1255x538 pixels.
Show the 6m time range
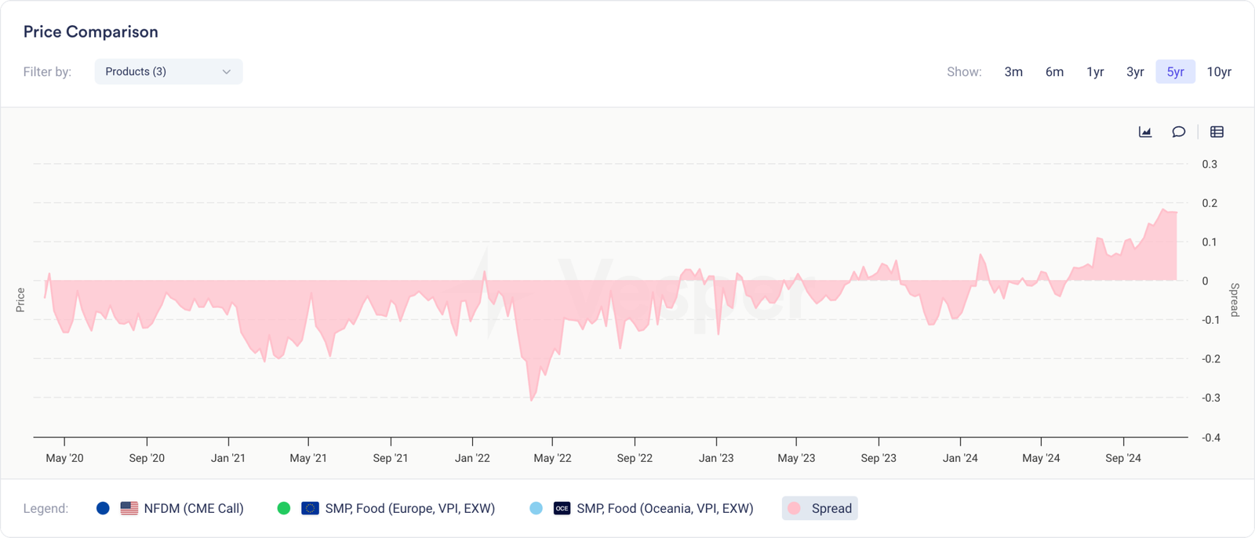tap(1054, 71)
